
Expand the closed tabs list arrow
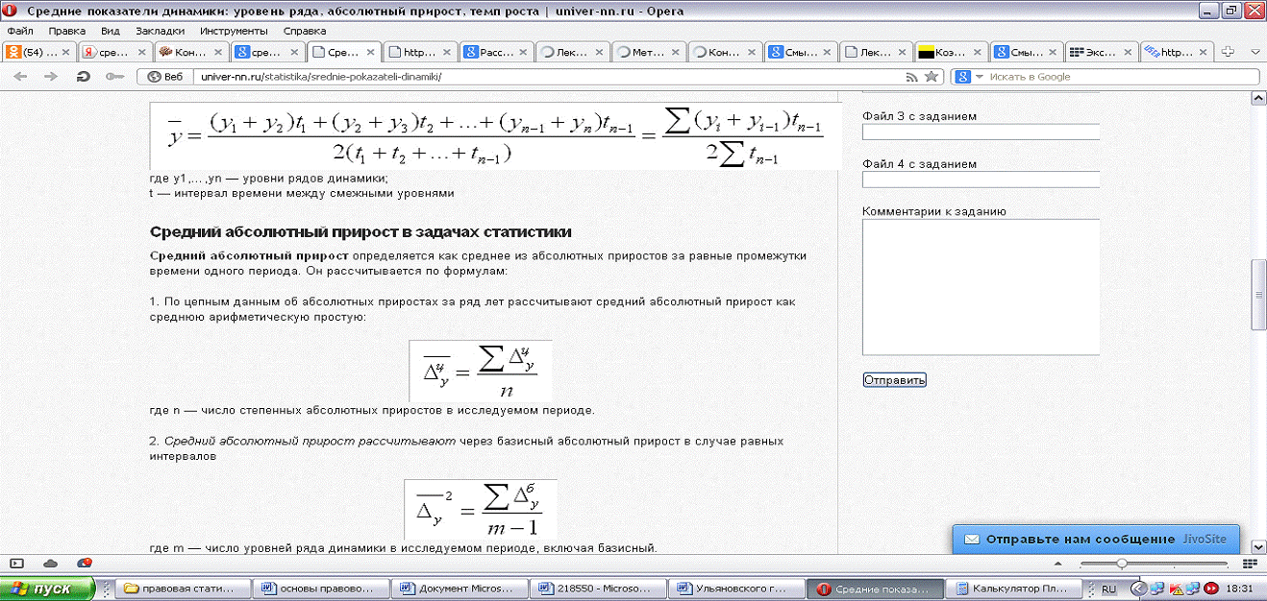pyautogui.click(x=1255, y=52)
